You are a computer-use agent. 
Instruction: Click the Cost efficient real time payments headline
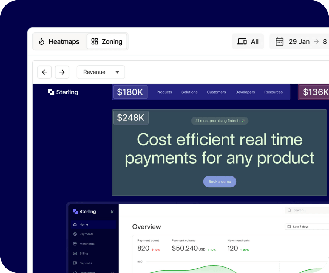pos(220,149)
